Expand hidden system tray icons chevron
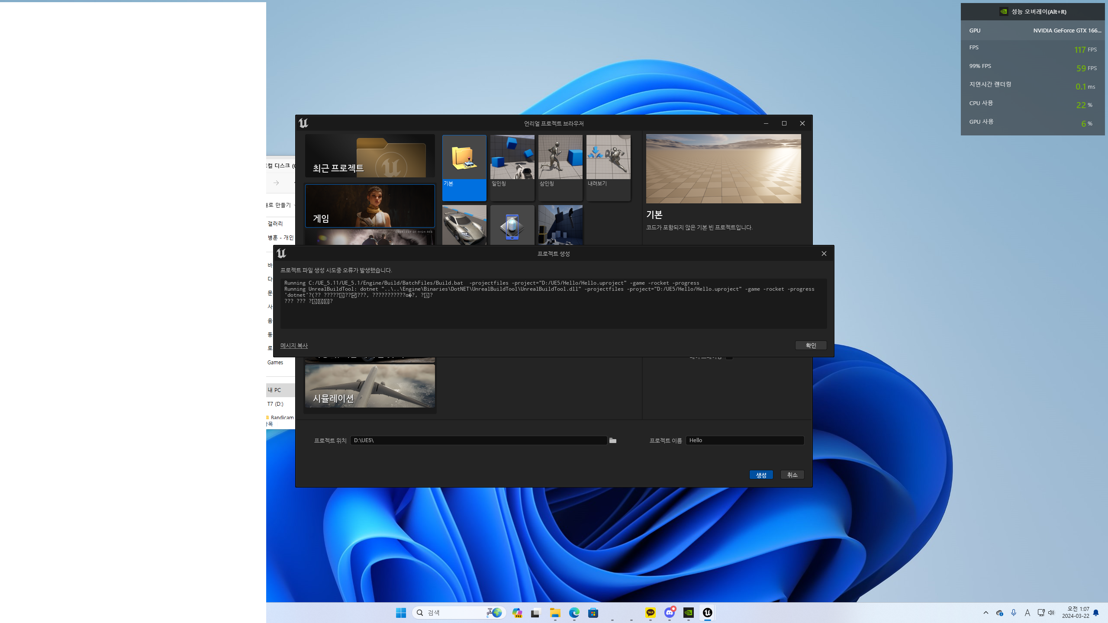 point(986,613)
